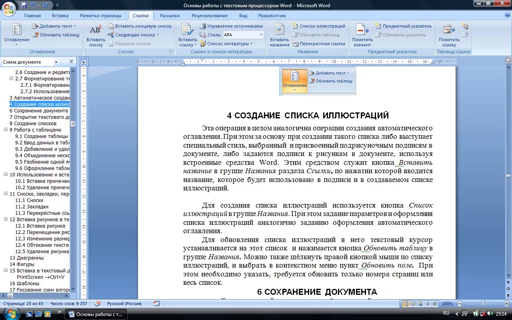
Task: Open the Customize Quick Access Toolbar dropdown
Action: click(x=57, y=6)
